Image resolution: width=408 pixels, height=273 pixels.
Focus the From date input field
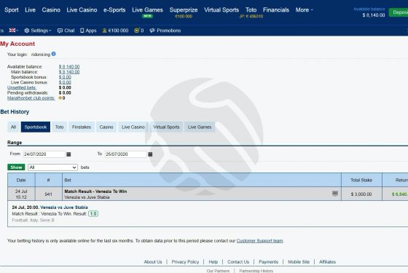44,154
